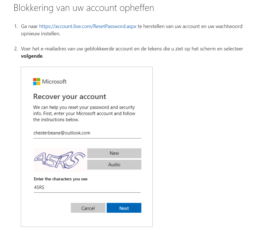Screen dimensions: 253x237
Task: Click the Microsoft four-color square logo
Action: [x=37, y=82]
